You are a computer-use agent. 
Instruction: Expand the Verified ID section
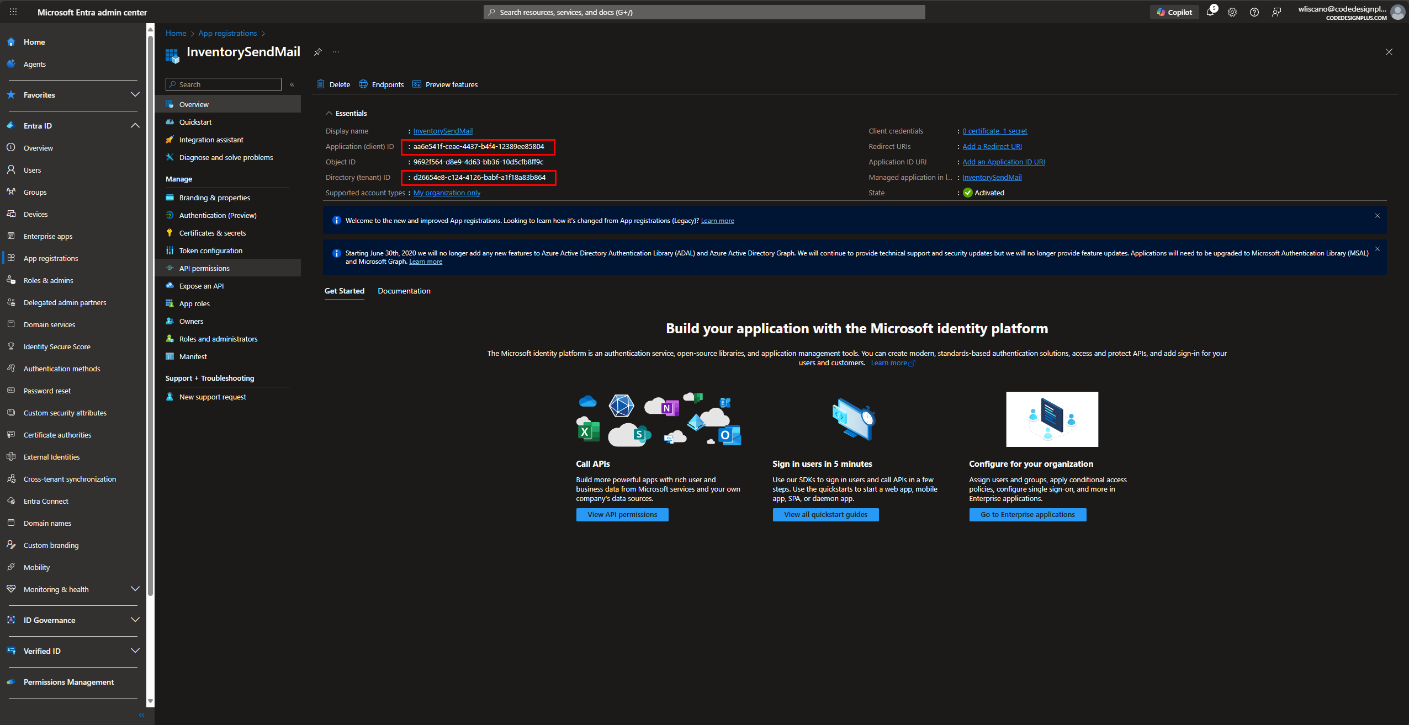click(x=135, y=651)
